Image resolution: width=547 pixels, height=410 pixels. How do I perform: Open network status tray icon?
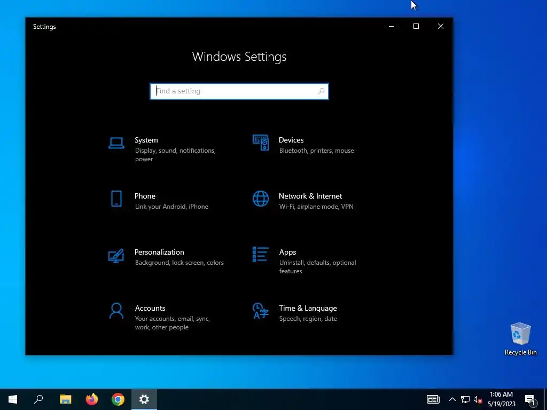(465, 399)
